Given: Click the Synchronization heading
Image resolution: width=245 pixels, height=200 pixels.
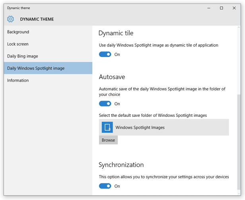Looking at the screenshot, I should point(121,165).
